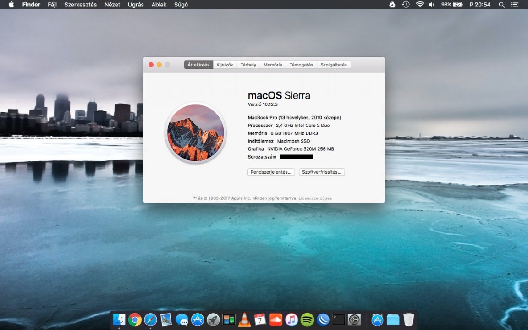Open Time Machine menu bar icon
Viewport: 528px width, 330px height.
tap(406, 5)
